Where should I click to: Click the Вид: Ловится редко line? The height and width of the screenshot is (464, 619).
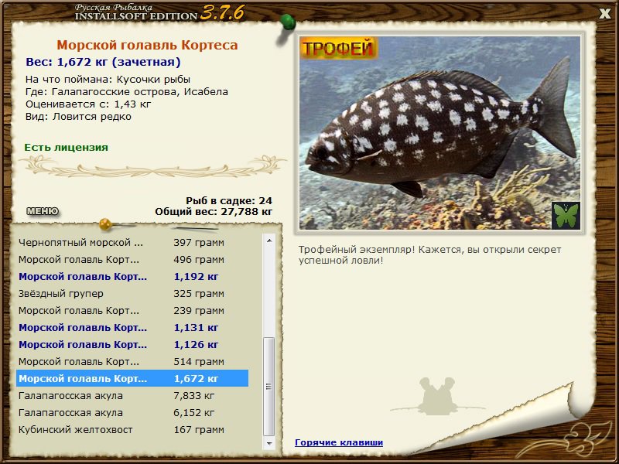coord(79,117)
